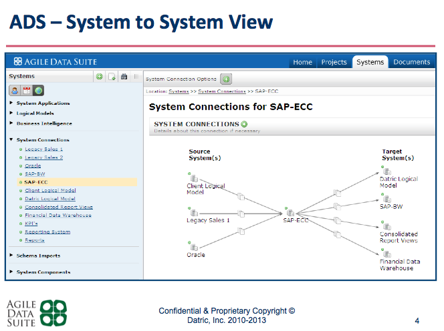Open the SAP-BW link in sidebar
The width and height of the screenshot is (444, 331).
(35, 174)
